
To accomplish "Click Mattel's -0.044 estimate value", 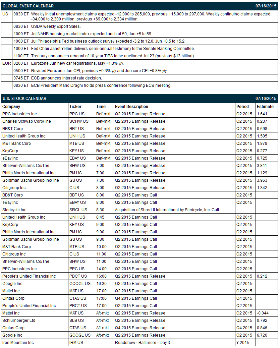I will coord(263,313).
